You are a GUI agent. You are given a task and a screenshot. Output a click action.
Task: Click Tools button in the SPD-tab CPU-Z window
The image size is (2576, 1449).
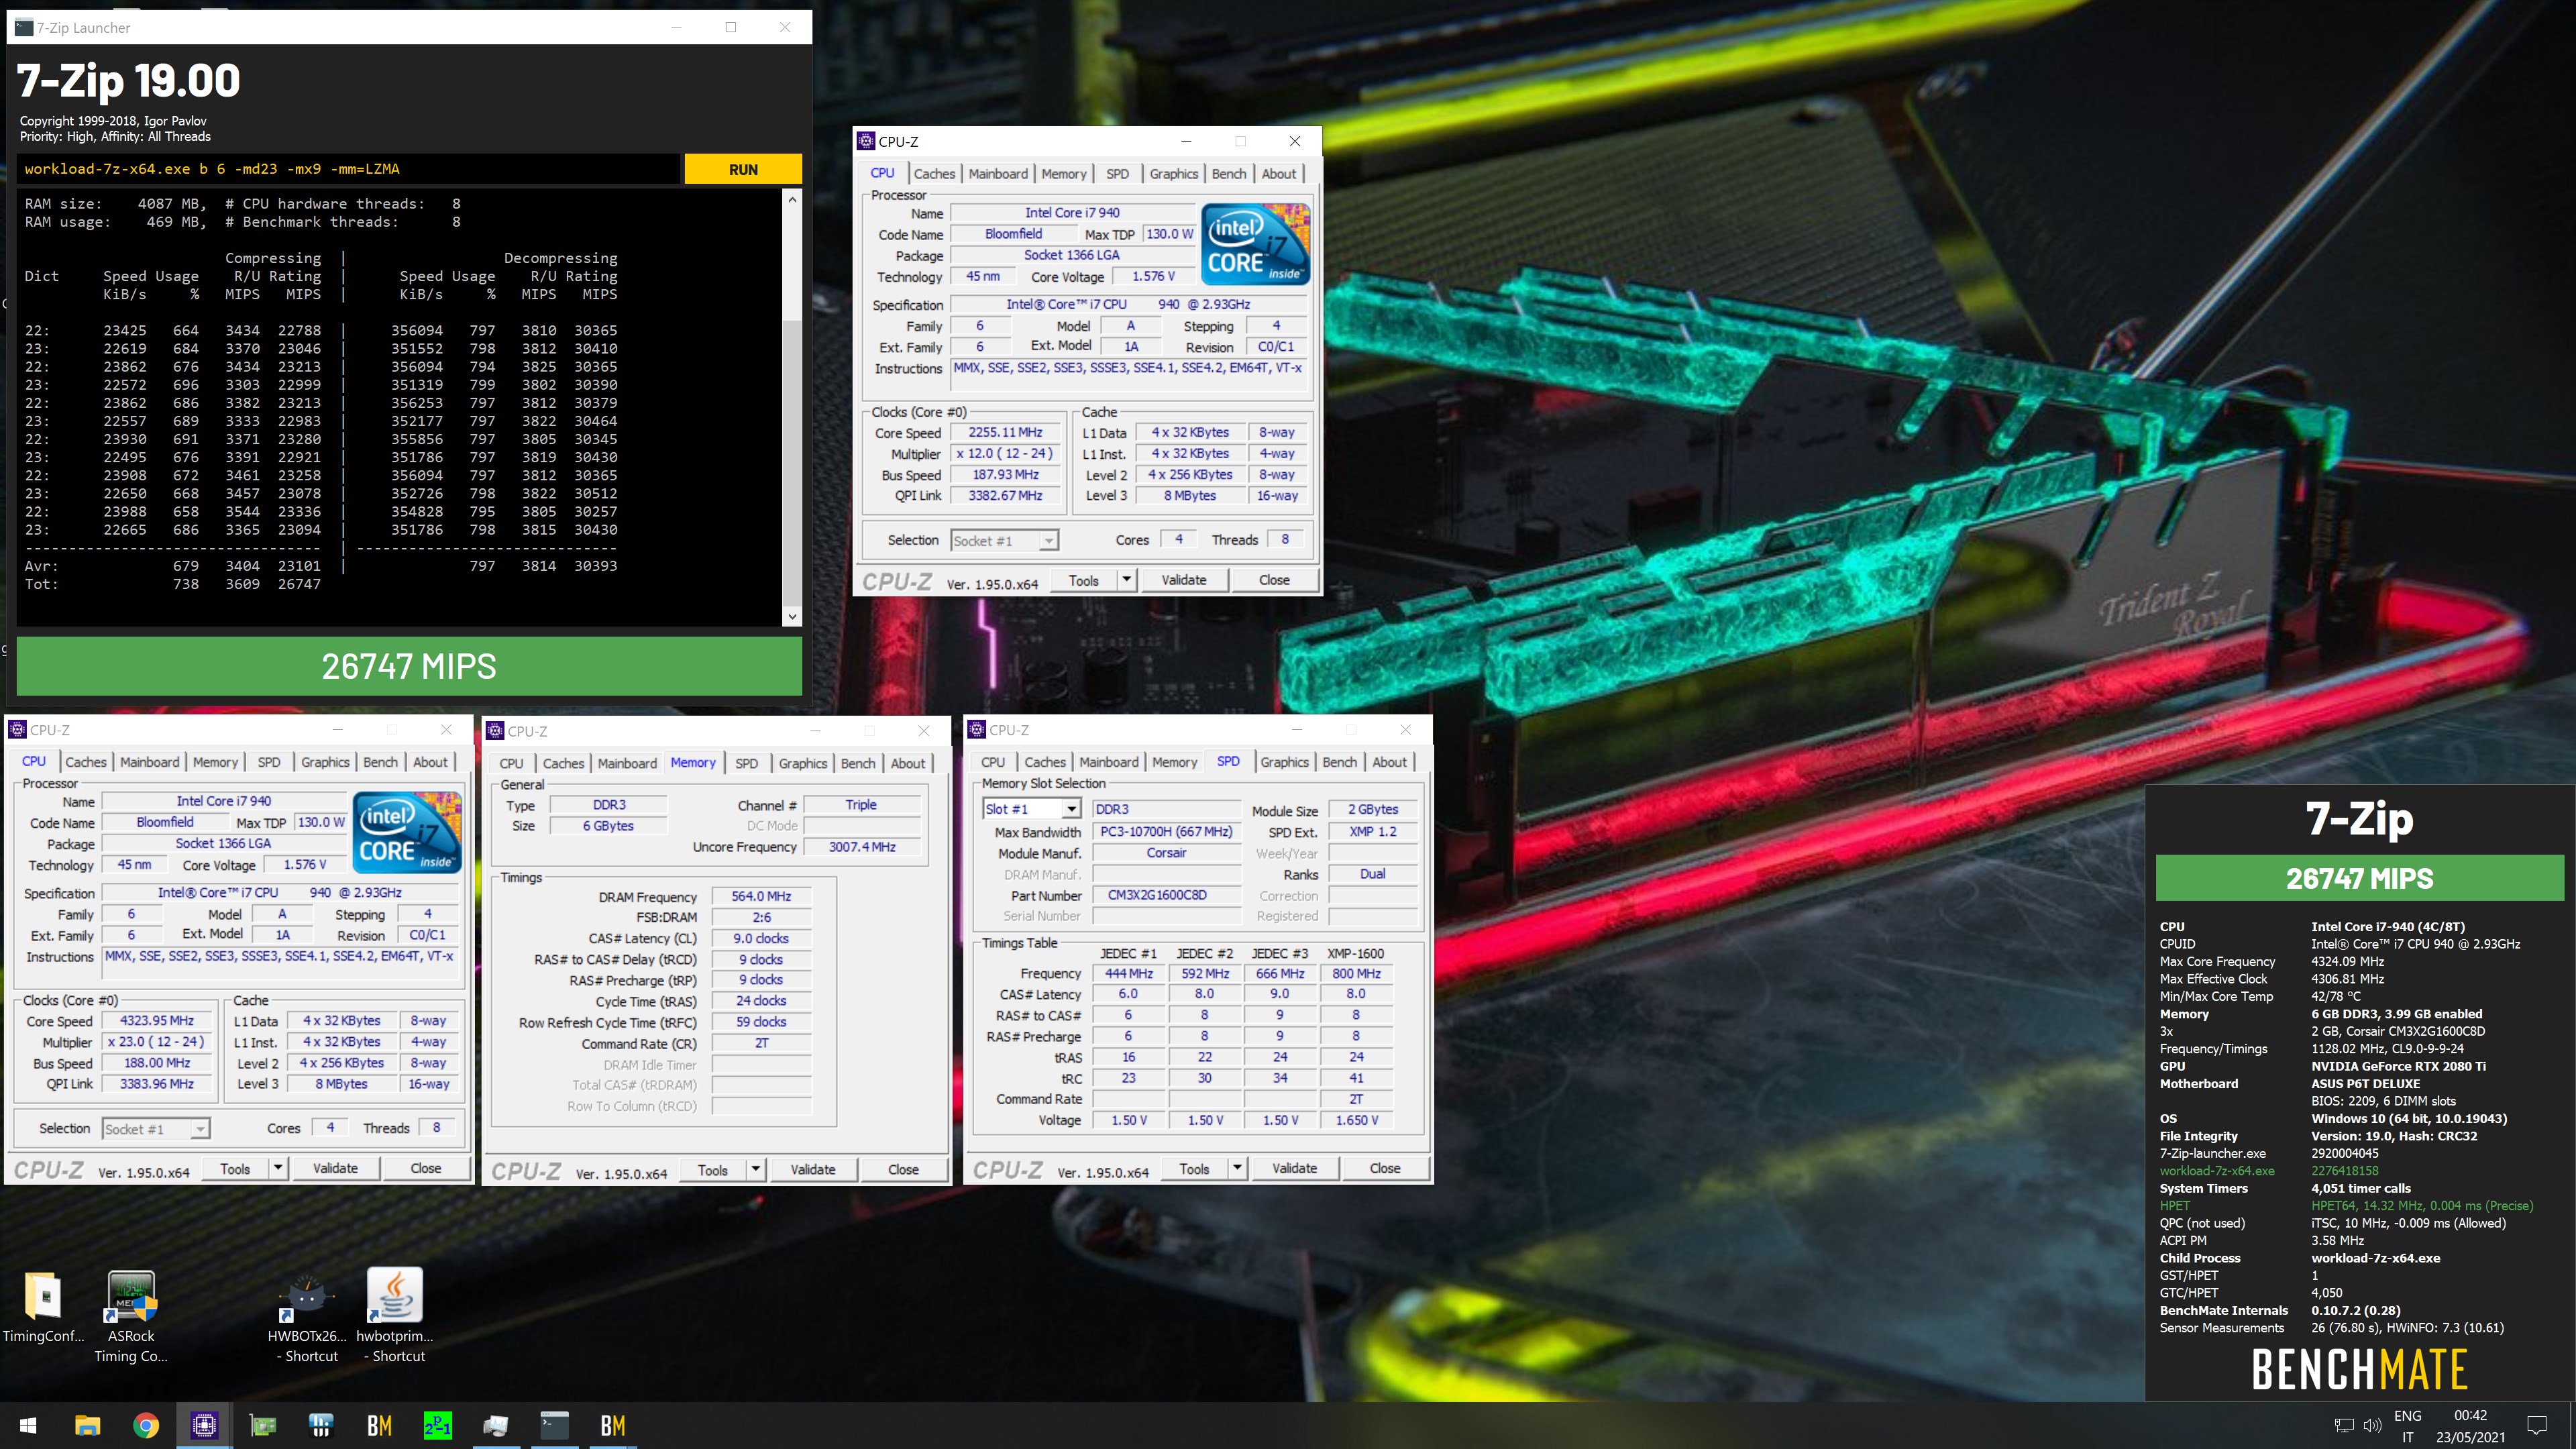(1194, 1168)
